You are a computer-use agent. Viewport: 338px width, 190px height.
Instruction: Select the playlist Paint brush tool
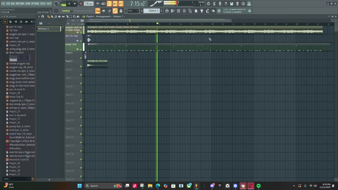[52, 17]
